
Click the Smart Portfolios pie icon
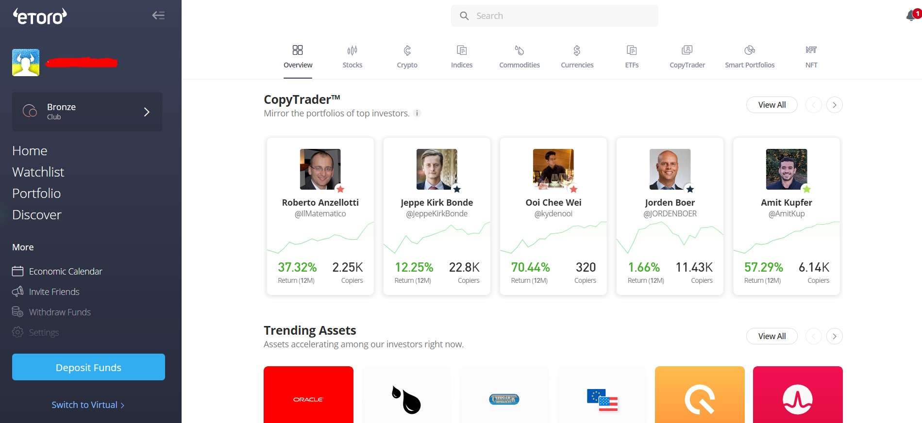[750, 50]
